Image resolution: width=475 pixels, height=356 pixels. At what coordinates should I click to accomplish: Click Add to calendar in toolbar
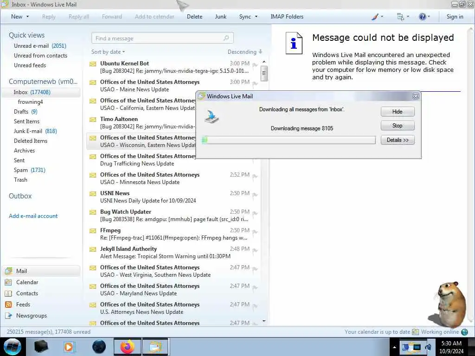coord(154,17)
